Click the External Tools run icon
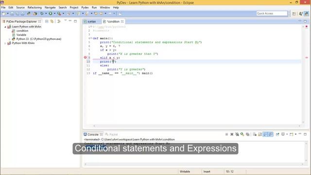 click(59, 14)
